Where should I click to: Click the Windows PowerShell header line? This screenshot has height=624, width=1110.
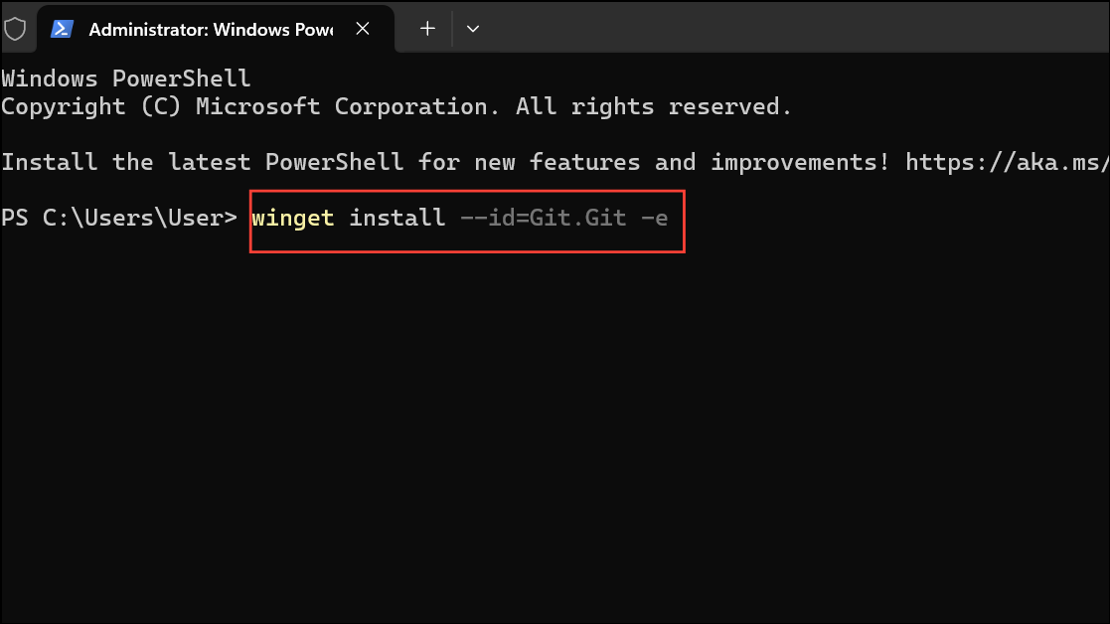pos(125,78)
